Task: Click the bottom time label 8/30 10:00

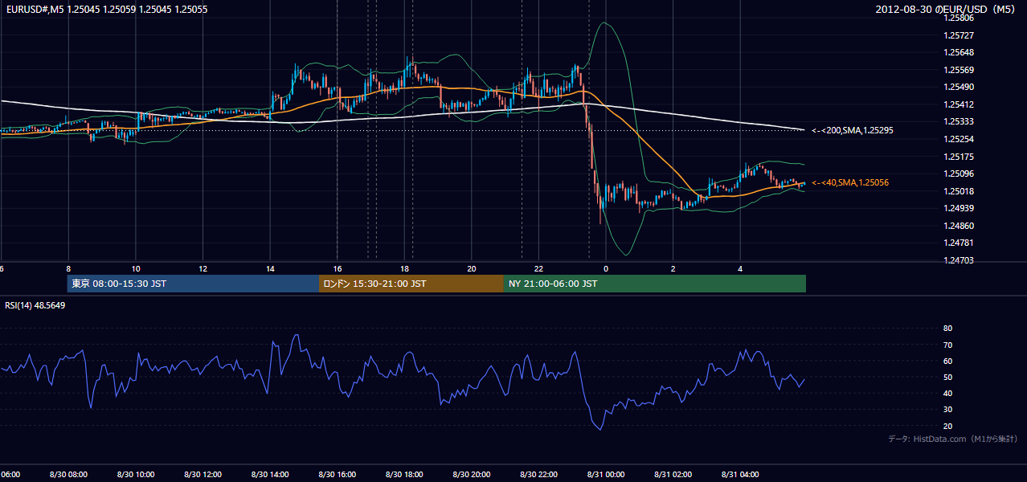Action: coord(136,475)
